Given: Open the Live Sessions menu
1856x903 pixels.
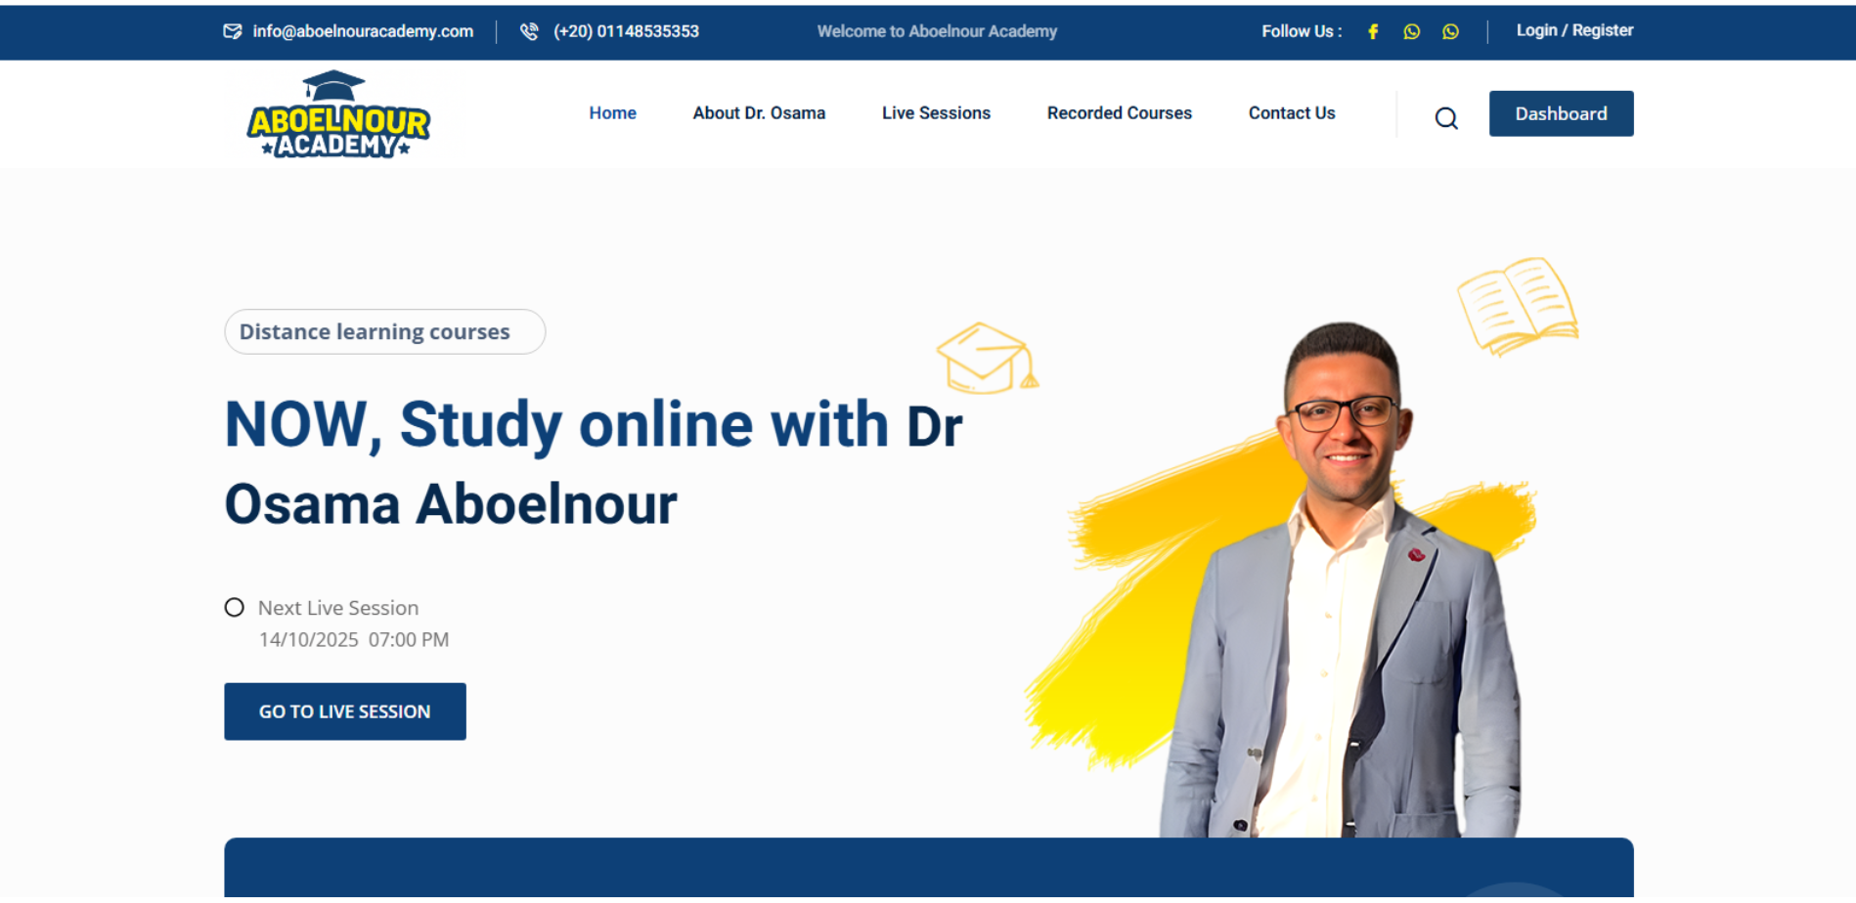Looking at the screenshot, I should point(936,113).
